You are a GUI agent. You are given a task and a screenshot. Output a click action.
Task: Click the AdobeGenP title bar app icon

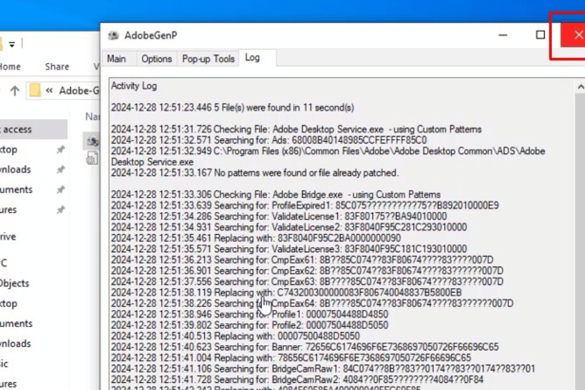[114, 36]
